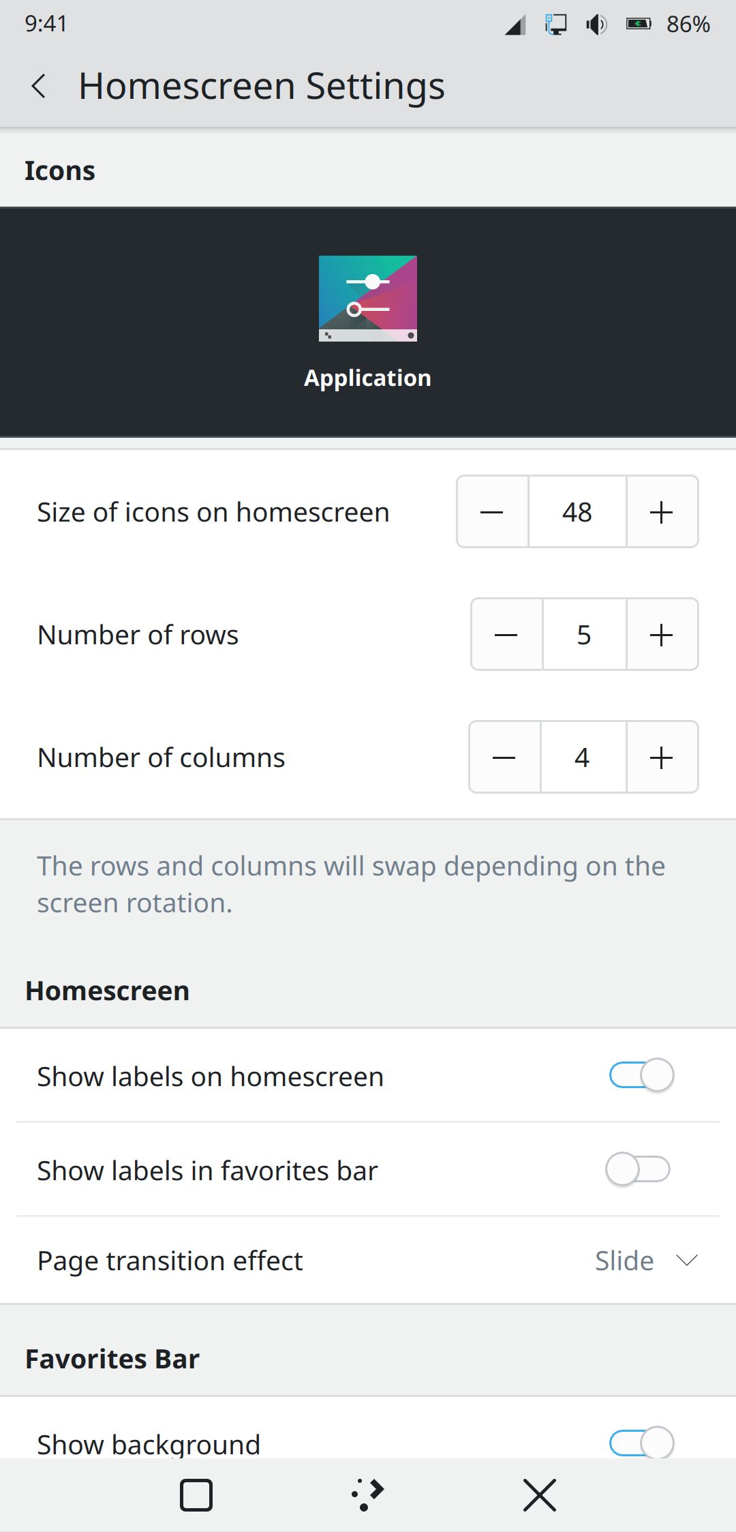Click the rows value field
The width and height of the screenshot is (736, 1532).
click(584, 635)
